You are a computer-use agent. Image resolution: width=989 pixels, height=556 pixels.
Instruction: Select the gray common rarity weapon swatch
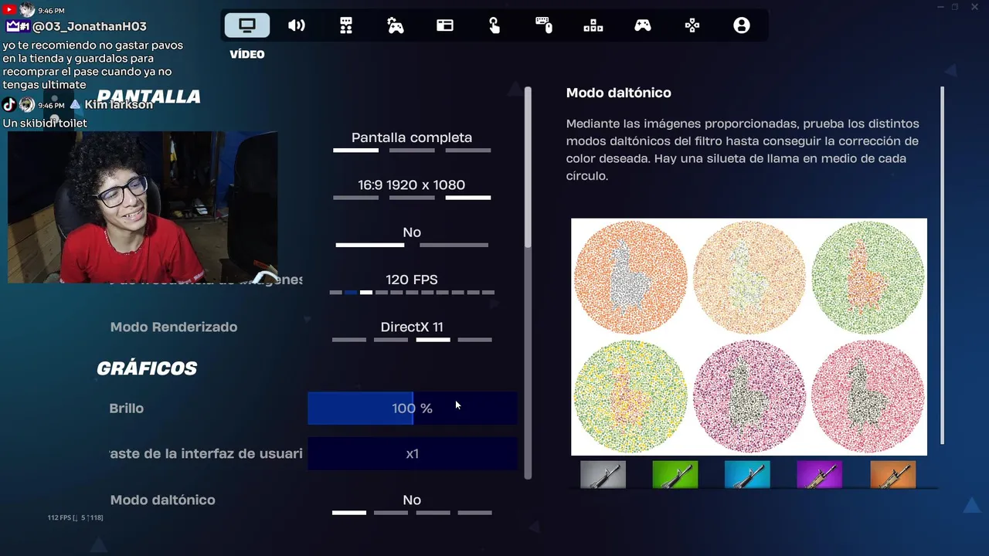[x=603, y=475]
